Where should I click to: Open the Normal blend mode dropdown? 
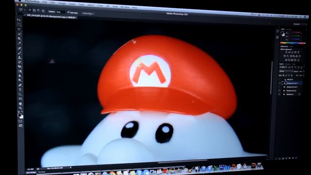pos(286,71)
